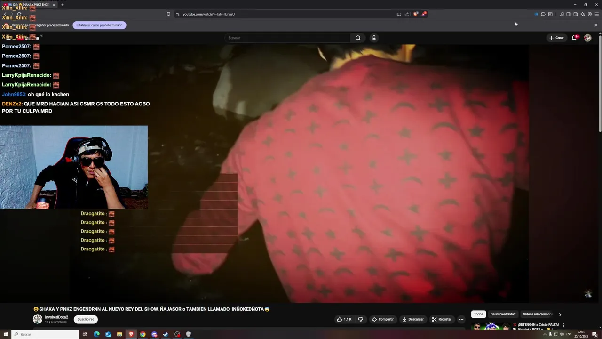Like the video with thumbs up
The width and height of the screenshot is (602, 339).
click(x=344, y=319)
